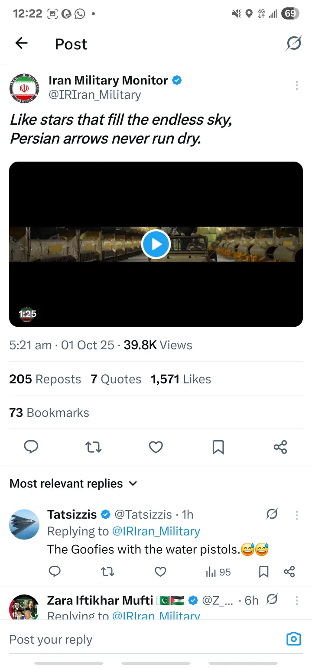Open the Zara Iftikhar Mufti reply's options menu

point(296,601)
